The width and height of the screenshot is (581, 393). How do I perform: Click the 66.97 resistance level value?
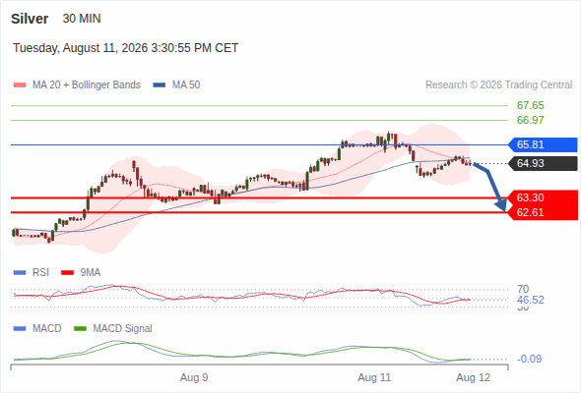pyautogui.click(x=530, y=120)
